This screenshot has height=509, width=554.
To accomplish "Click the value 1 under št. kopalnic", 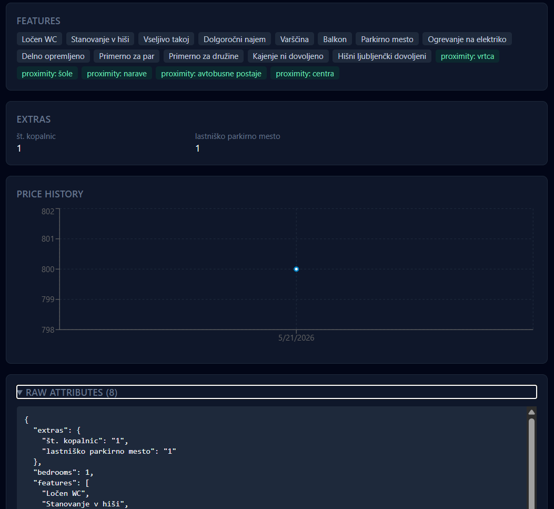I will click(19, 148).
